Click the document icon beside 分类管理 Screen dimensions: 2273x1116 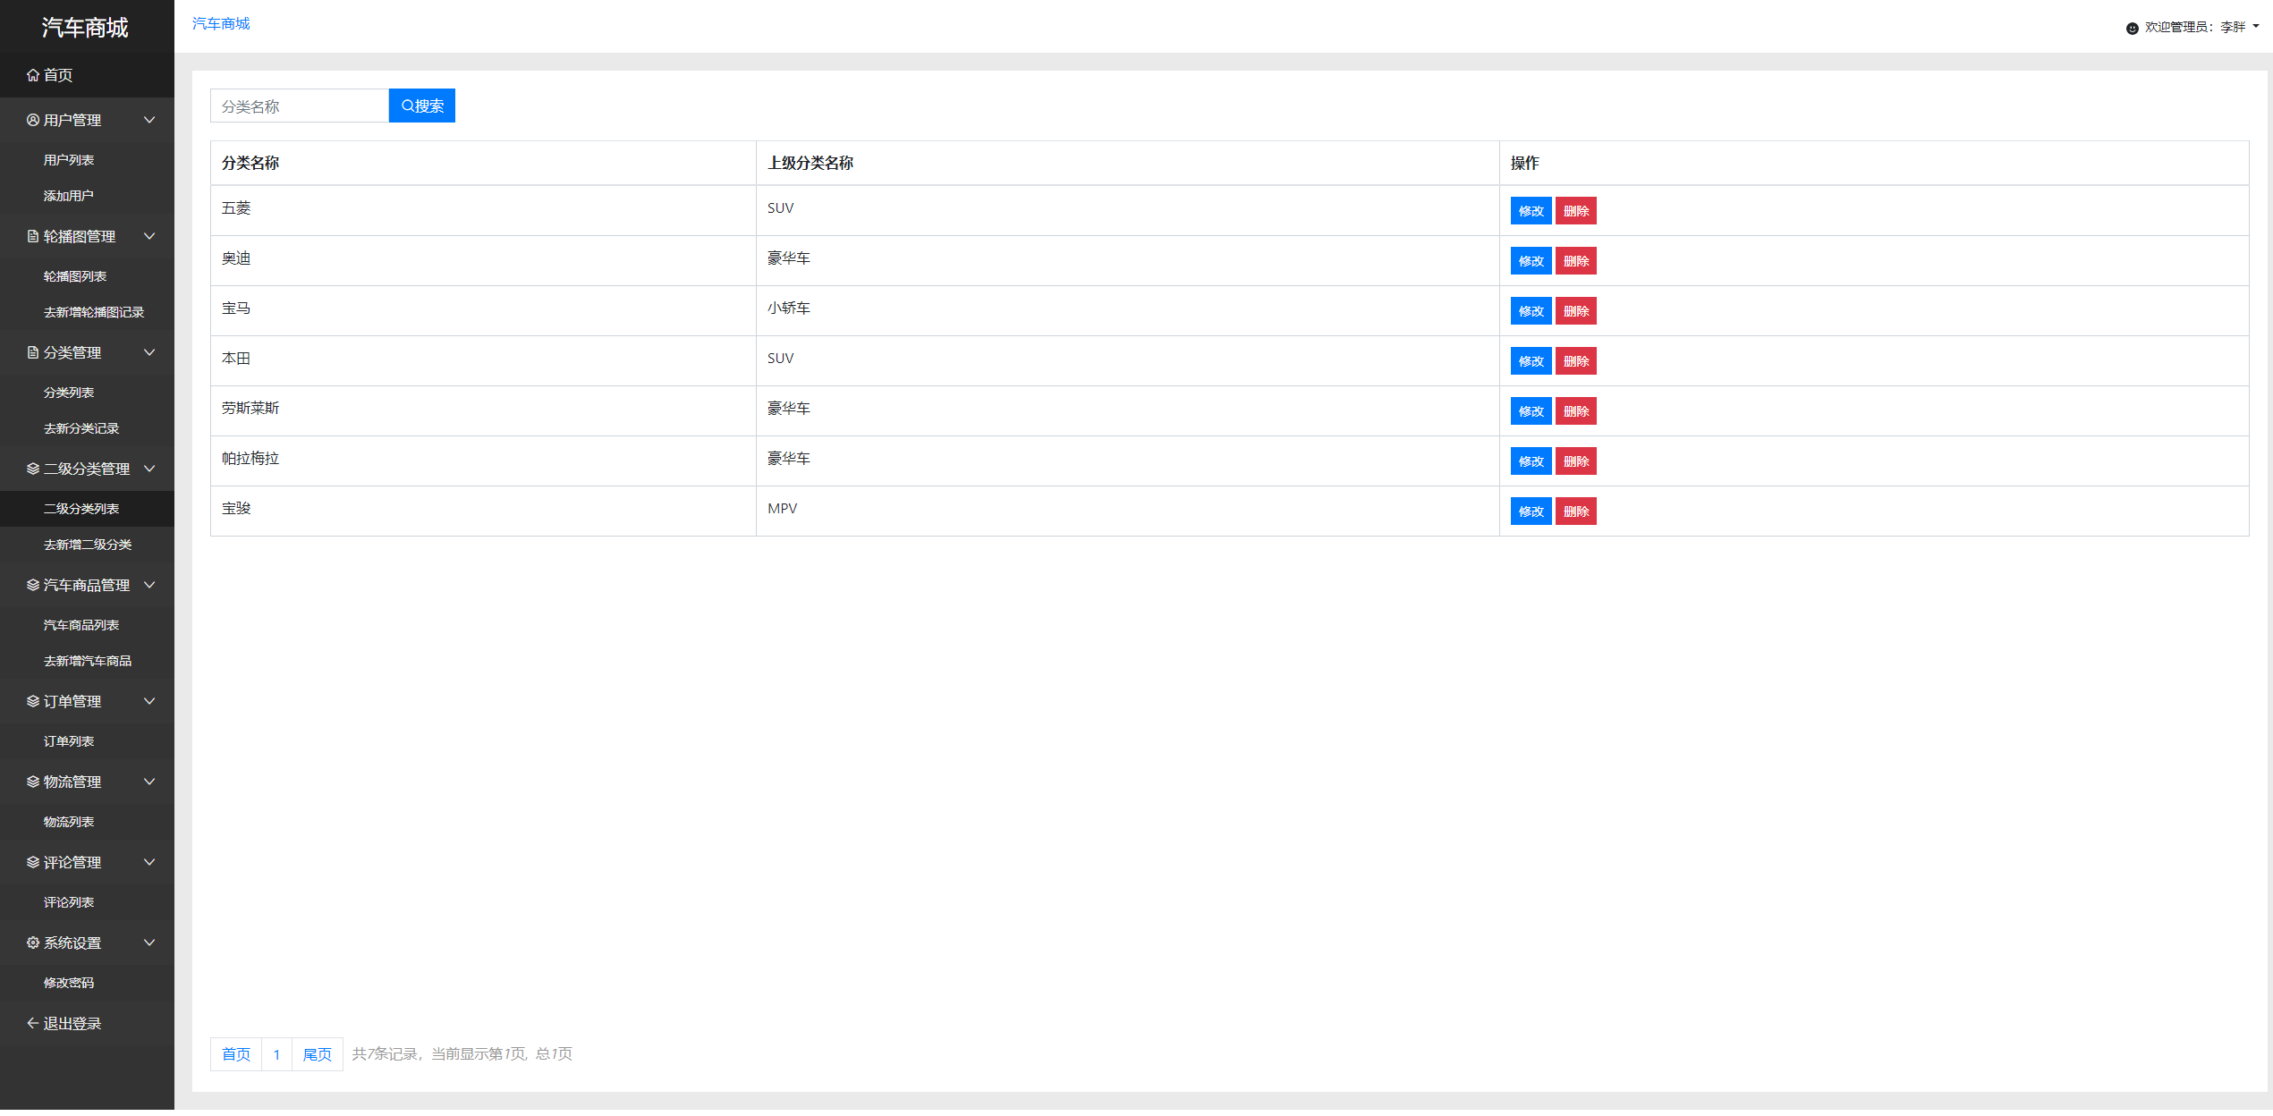[33, 352]
